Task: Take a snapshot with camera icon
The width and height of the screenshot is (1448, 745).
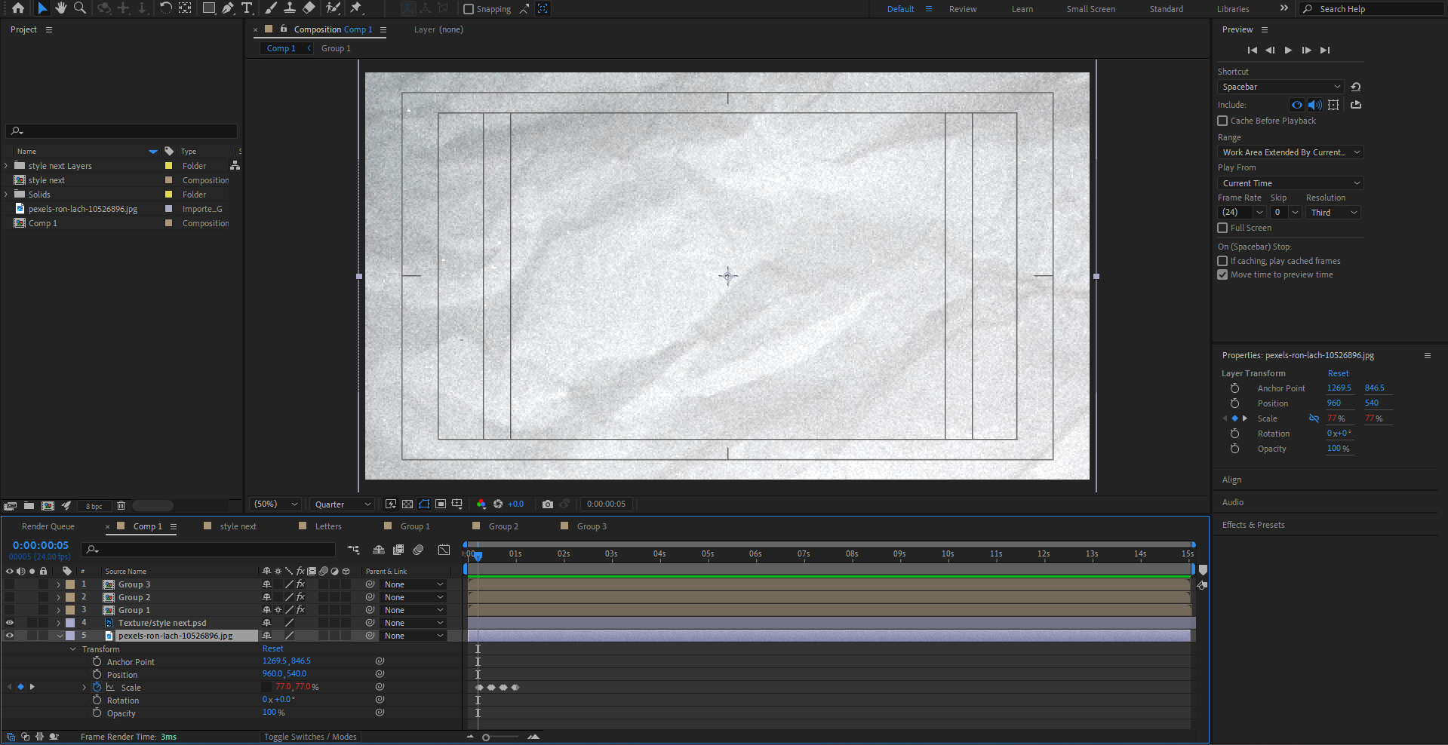Action: coord(548,504)
